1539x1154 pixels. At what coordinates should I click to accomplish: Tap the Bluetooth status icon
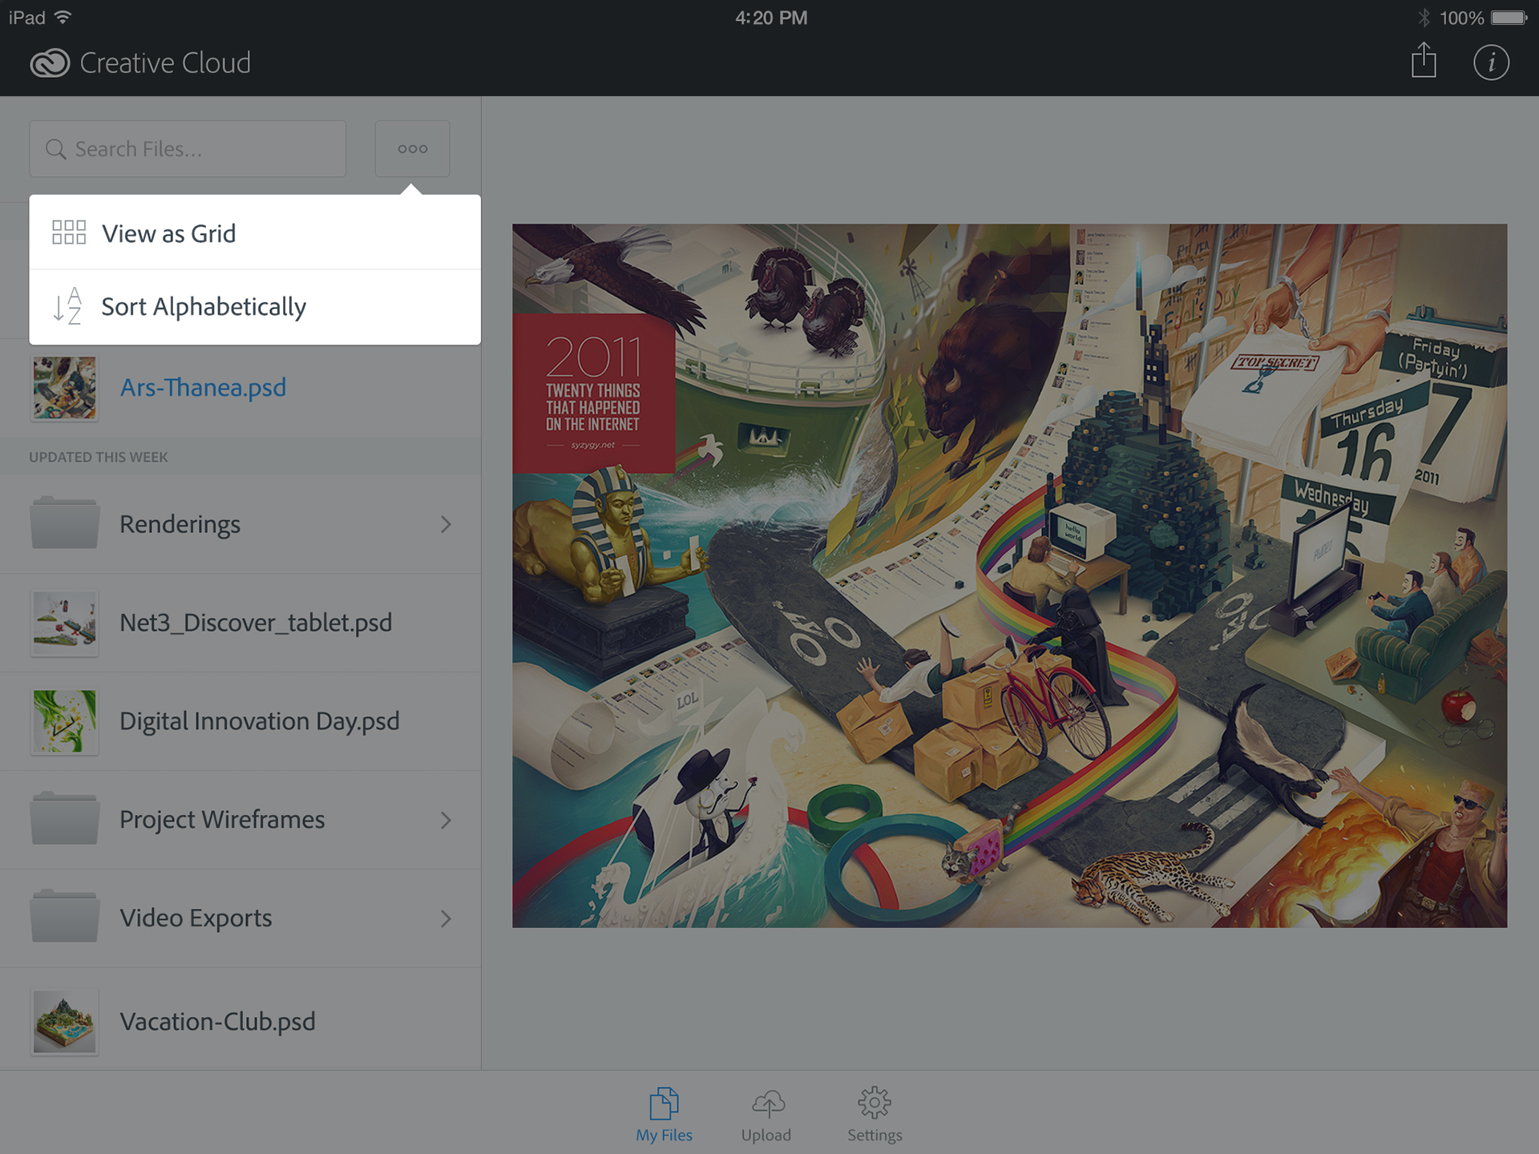coord(1424,18)
